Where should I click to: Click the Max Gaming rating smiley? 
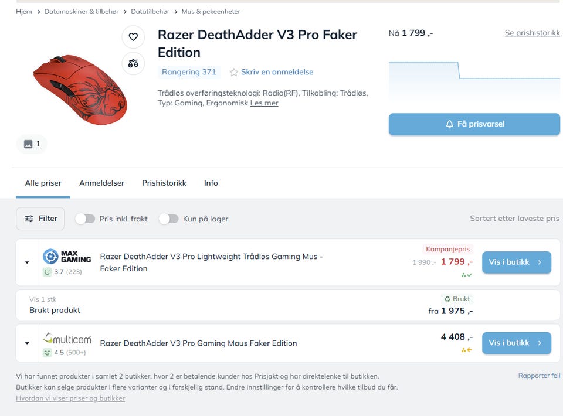pyautogui.click(x=47, y=272)
